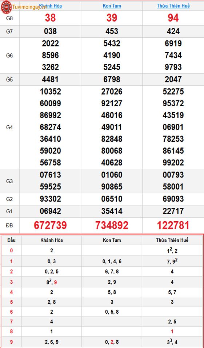Click G4 number 52275

tap(173, 92)
